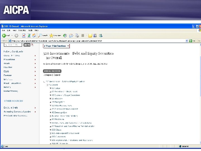
Task: Click the gray Edit square toolbar icon
Action: click(83, 36)
